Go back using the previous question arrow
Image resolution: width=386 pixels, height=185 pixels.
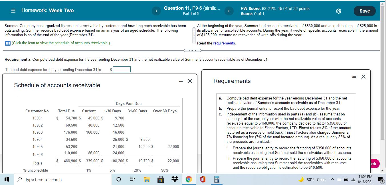pyautogui.click(x=156, y=11)
